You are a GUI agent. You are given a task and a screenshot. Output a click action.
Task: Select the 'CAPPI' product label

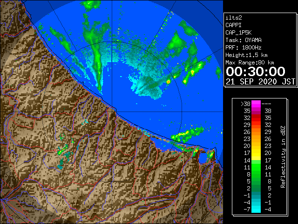233,25
